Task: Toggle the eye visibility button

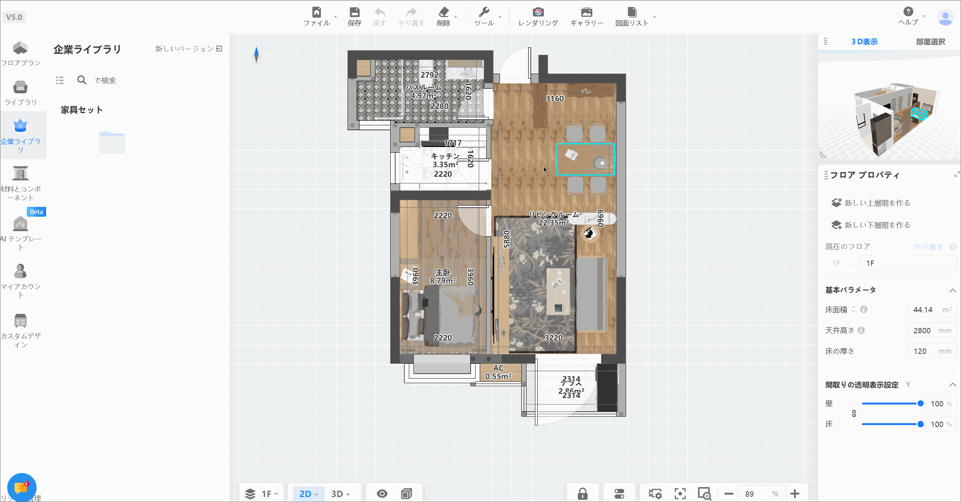Action: (x=382, y=494)
